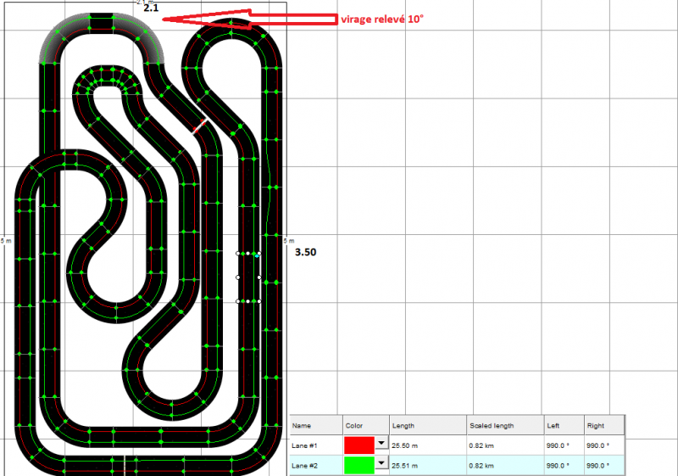Image resolution: width=678 pixels, height=476 pixels.
Task: Click the red annotation arrow
Action: 246,19
